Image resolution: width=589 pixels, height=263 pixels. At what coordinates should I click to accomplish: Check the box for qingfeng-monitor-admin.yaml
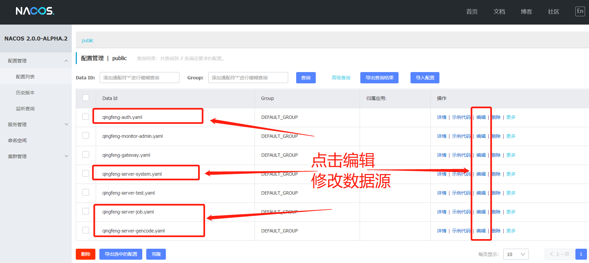(86, 135)
